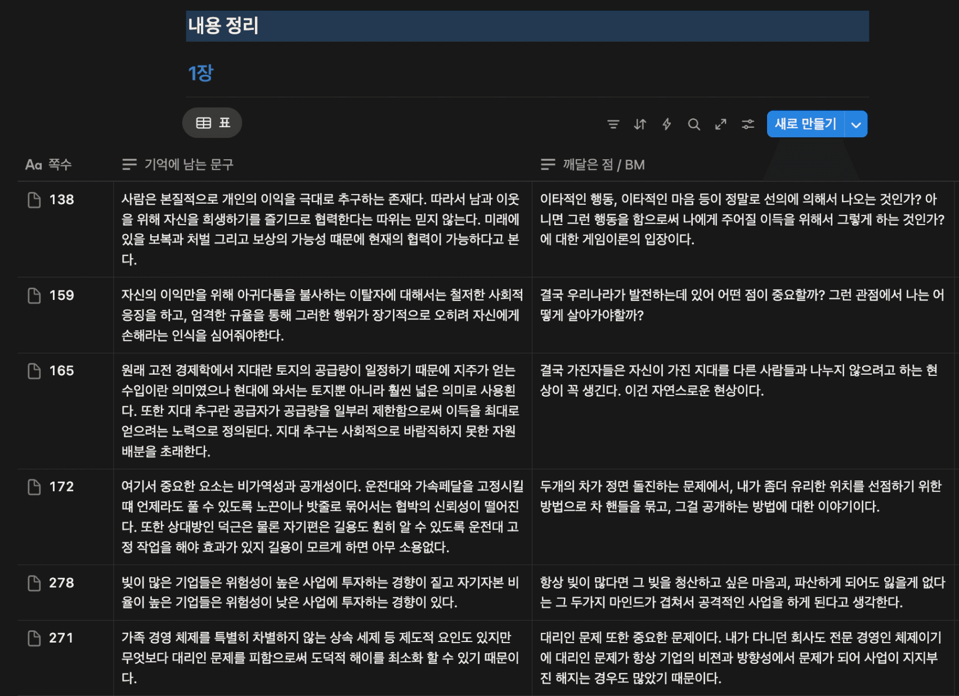Viewport: 959px width, 696px height.
Task: Click quote cell starting 원래 고전 경제학에서
Action: pyautogui.click(x=322, y=411)
